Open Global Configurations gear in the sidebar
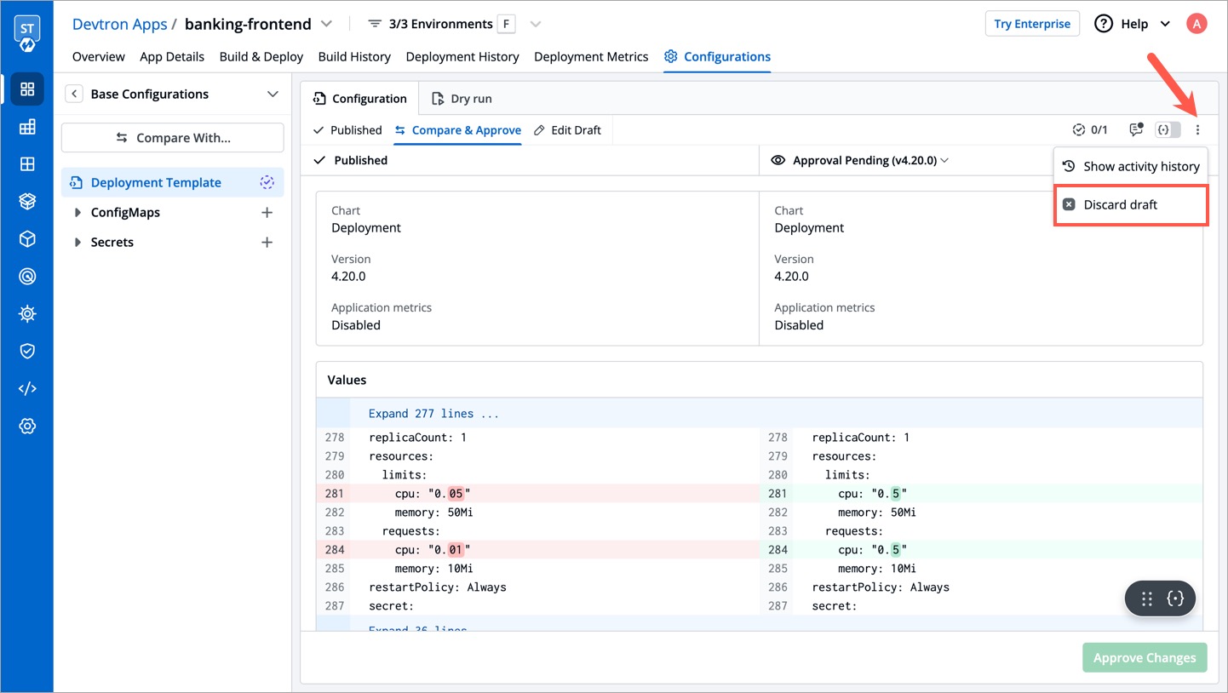The width and height of the screenshot is (1228, 693). point(27,426)
